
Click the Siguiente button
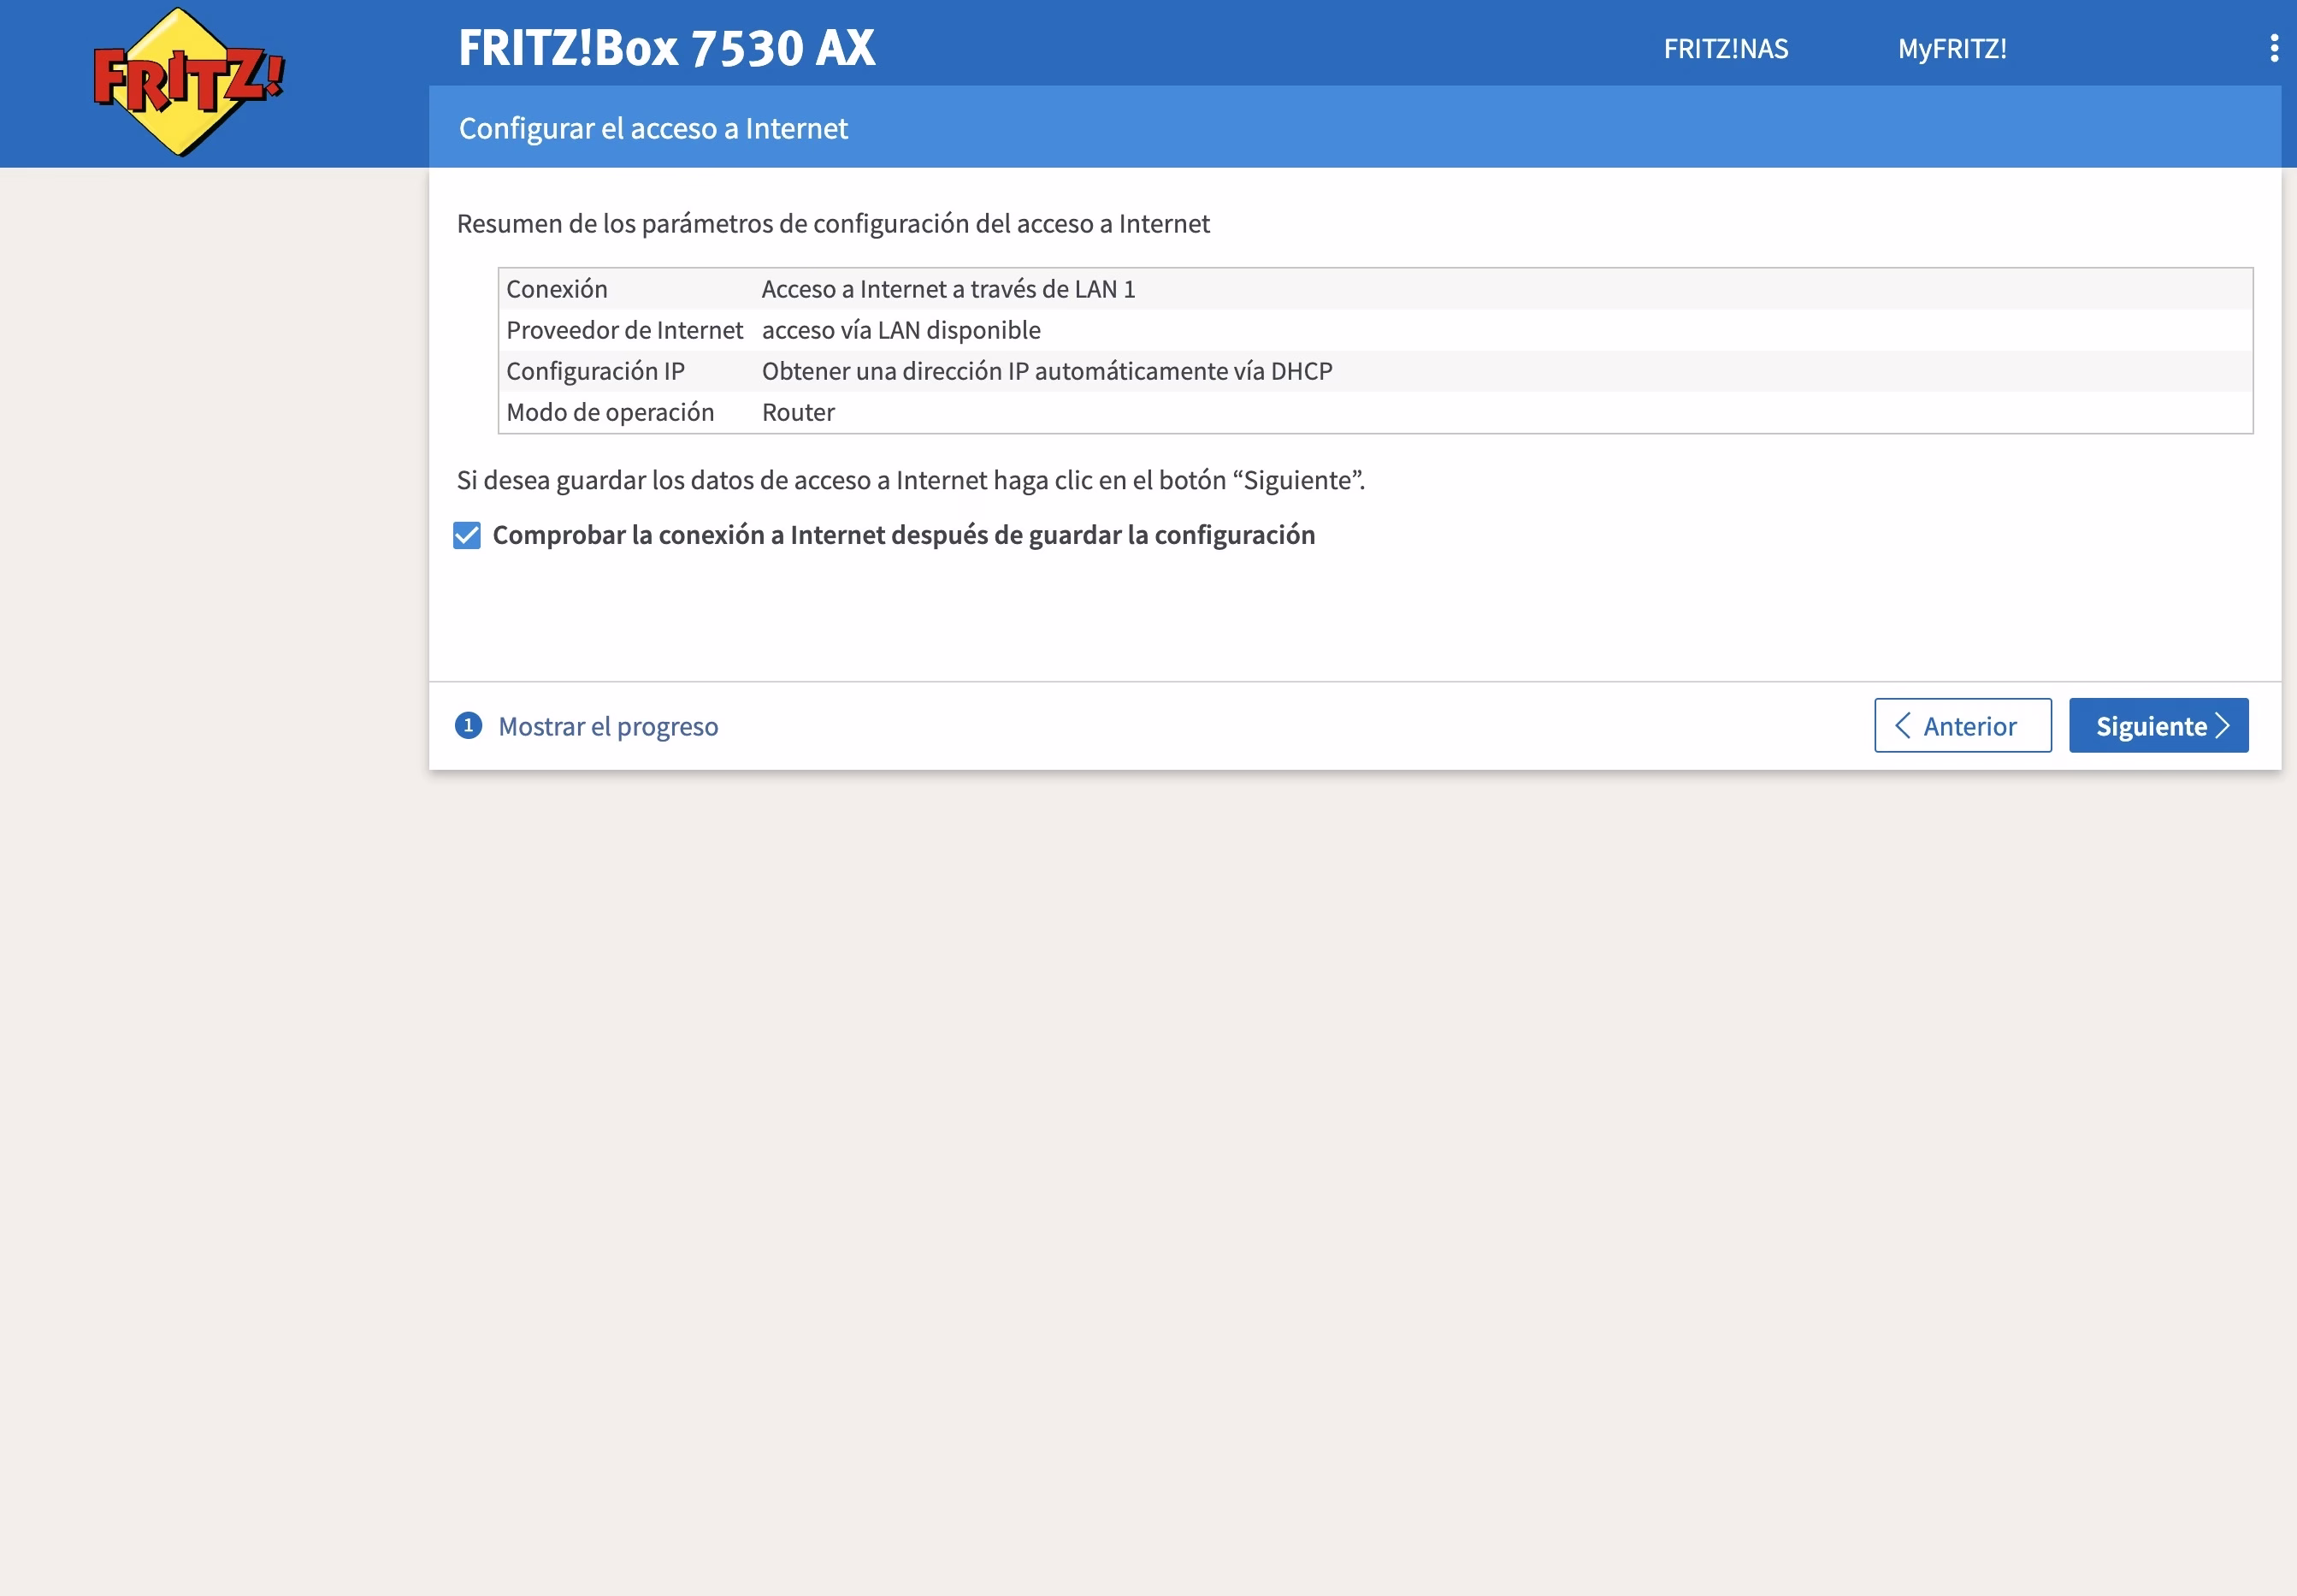[2158, 725]
